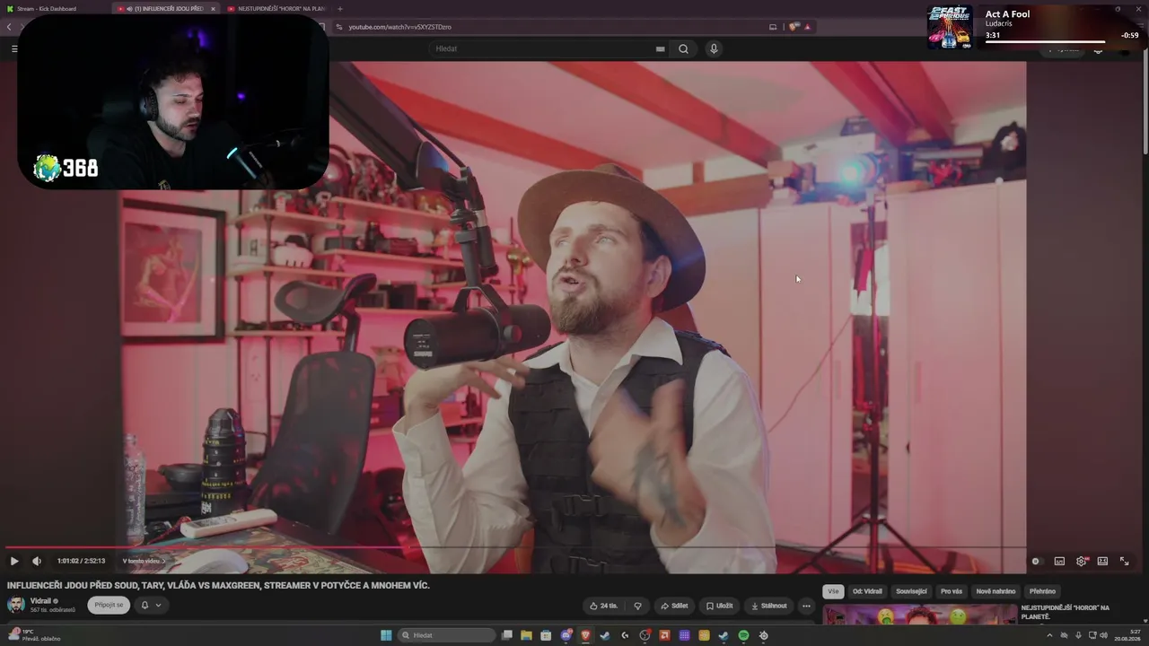Viewport: 1149px width, 646px height.
Task: Open Spotify from taskbar
Action: pos(743,635)
